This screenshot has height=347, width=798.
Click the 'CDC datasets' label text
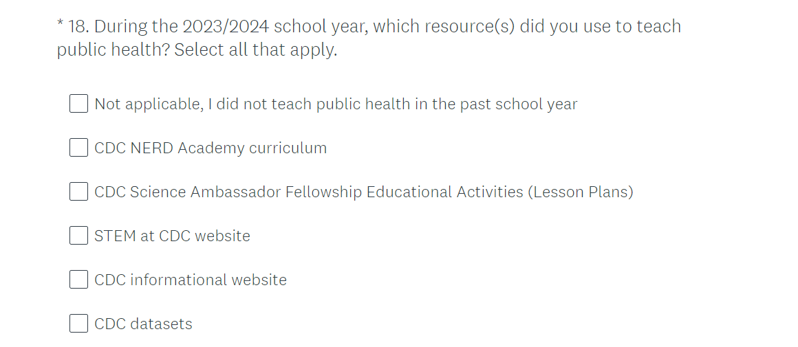[143, 324]
